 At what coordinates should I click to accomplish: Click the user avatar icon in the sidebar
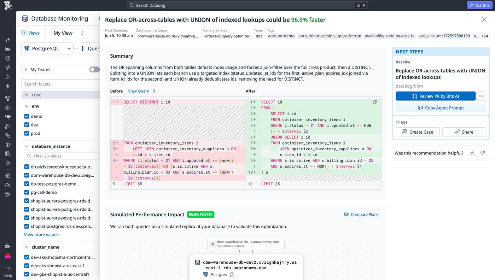coord(8,256)
